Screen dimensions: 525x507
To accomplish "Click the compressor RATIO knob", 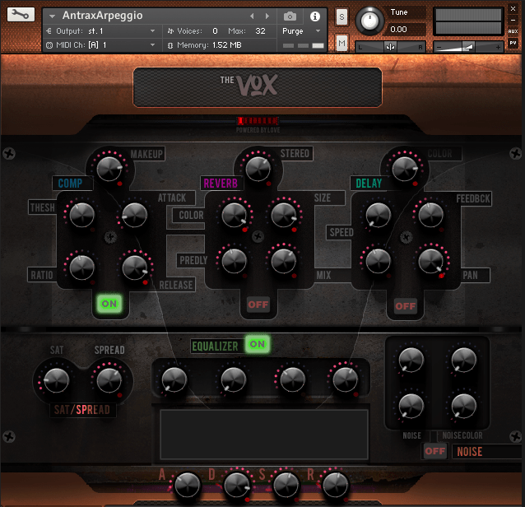I will 81,267.
